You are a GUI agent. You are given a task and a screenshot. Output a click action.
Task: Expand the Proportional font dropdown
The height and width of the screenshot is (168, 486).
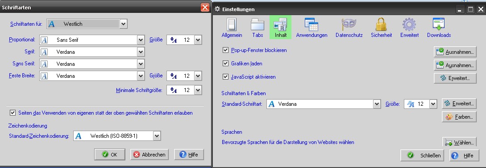tap(141, 40)
